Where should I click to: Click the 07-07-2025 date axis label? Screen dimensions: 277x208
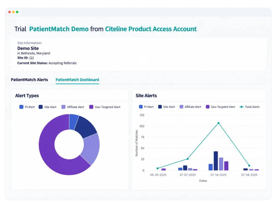188,175
